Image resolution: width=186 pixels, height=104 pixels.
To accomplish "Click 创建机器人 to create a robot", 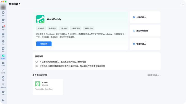I will tap(145, 17).
